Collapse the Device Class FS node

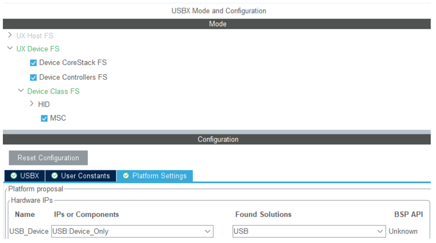point(21,90)
